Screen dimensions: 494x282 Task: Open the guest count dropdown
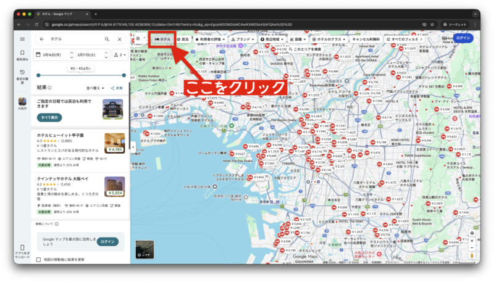point(119,55)
